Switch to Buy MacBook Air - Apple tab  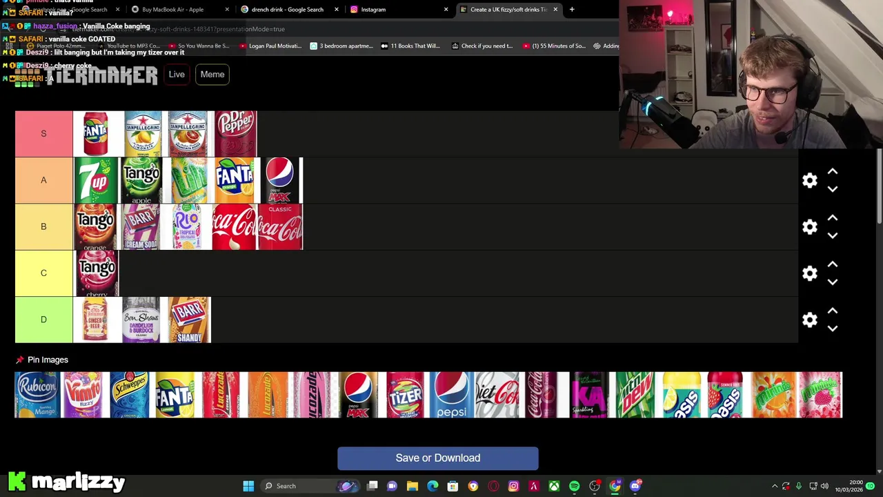point(179,10)
